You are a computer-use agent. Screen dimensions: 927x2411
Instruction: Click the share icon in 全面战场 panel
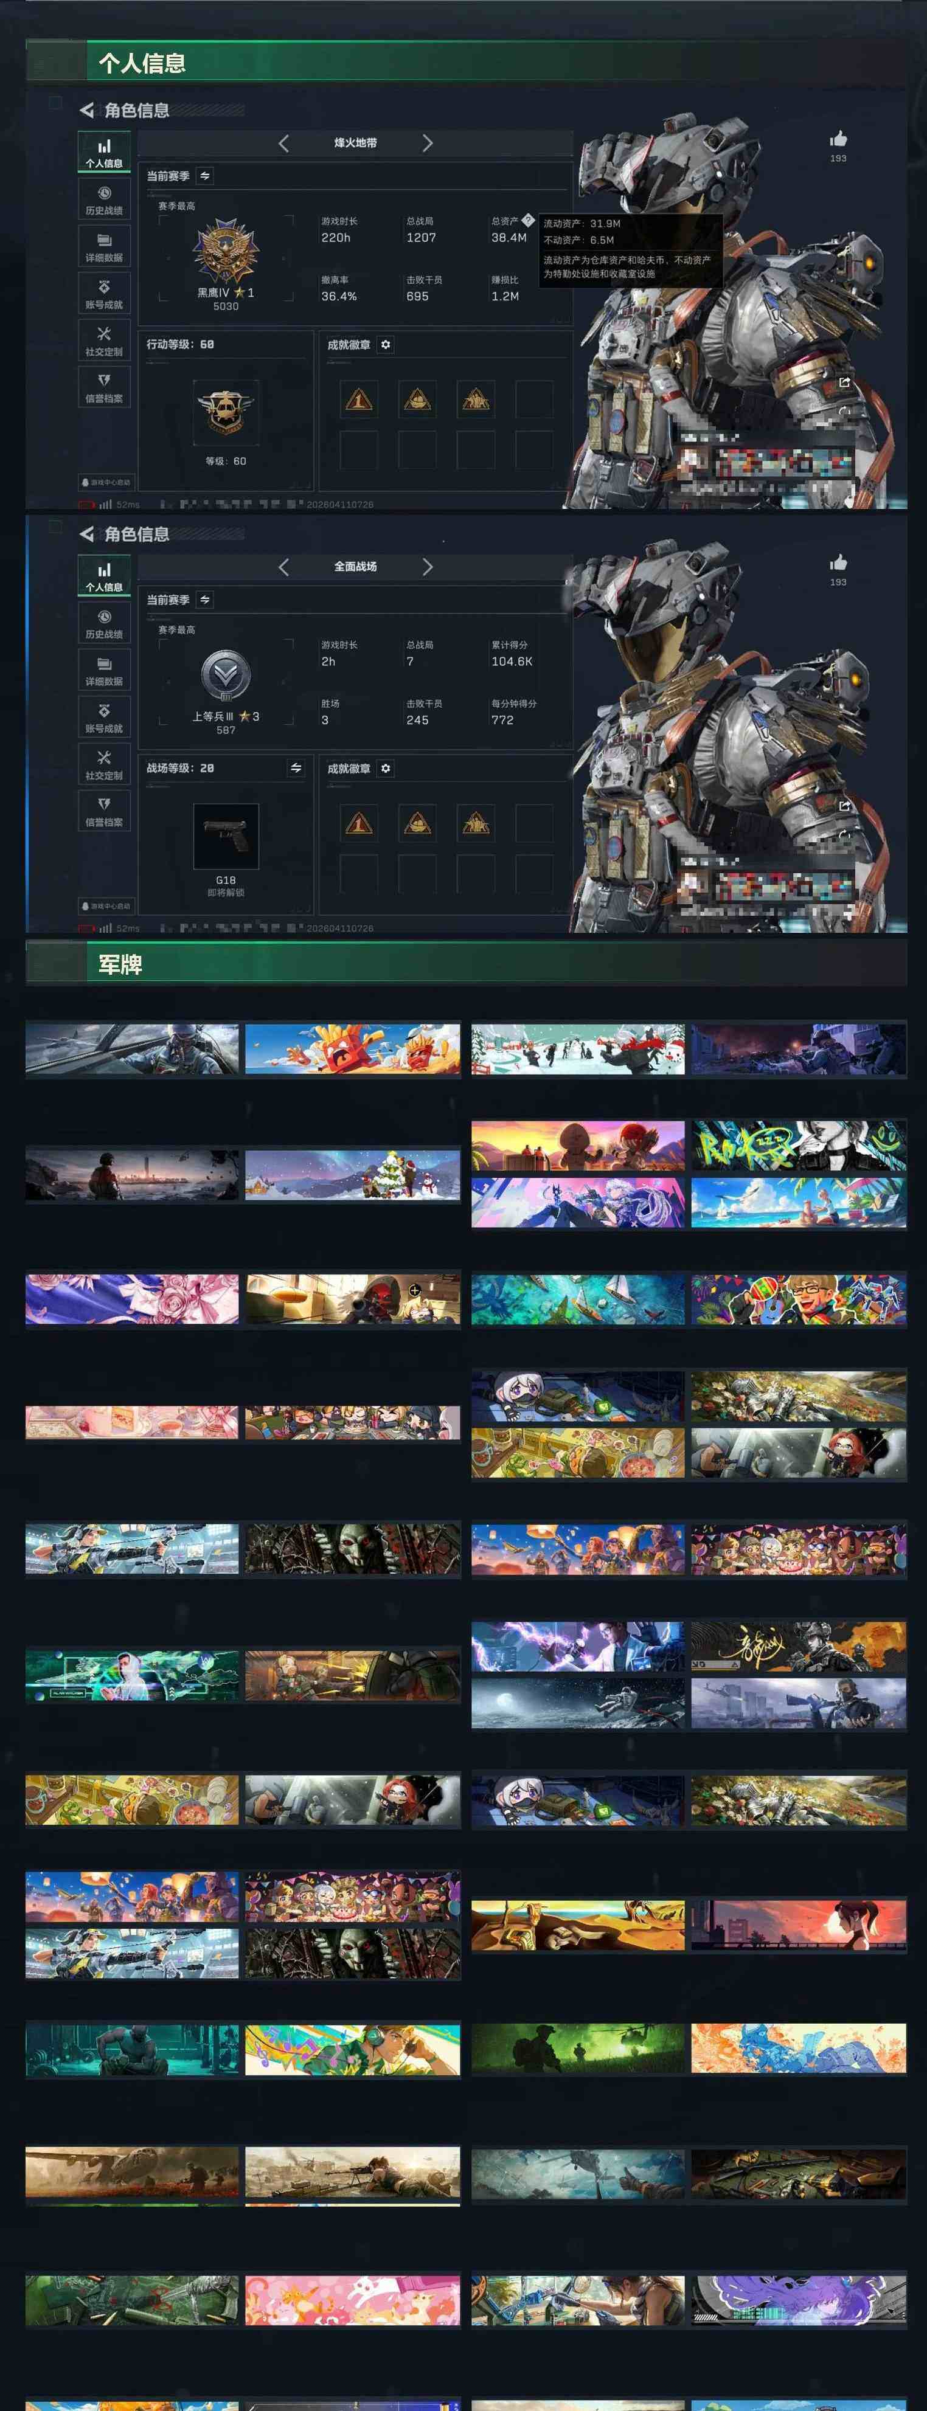pyautogui.click(x=845, y=806)
